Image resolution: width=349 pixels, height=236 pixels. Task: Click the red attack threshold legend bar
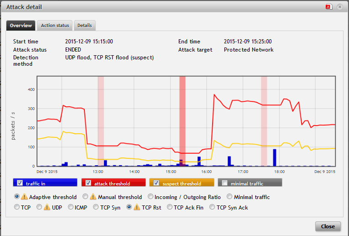point(114,182)
